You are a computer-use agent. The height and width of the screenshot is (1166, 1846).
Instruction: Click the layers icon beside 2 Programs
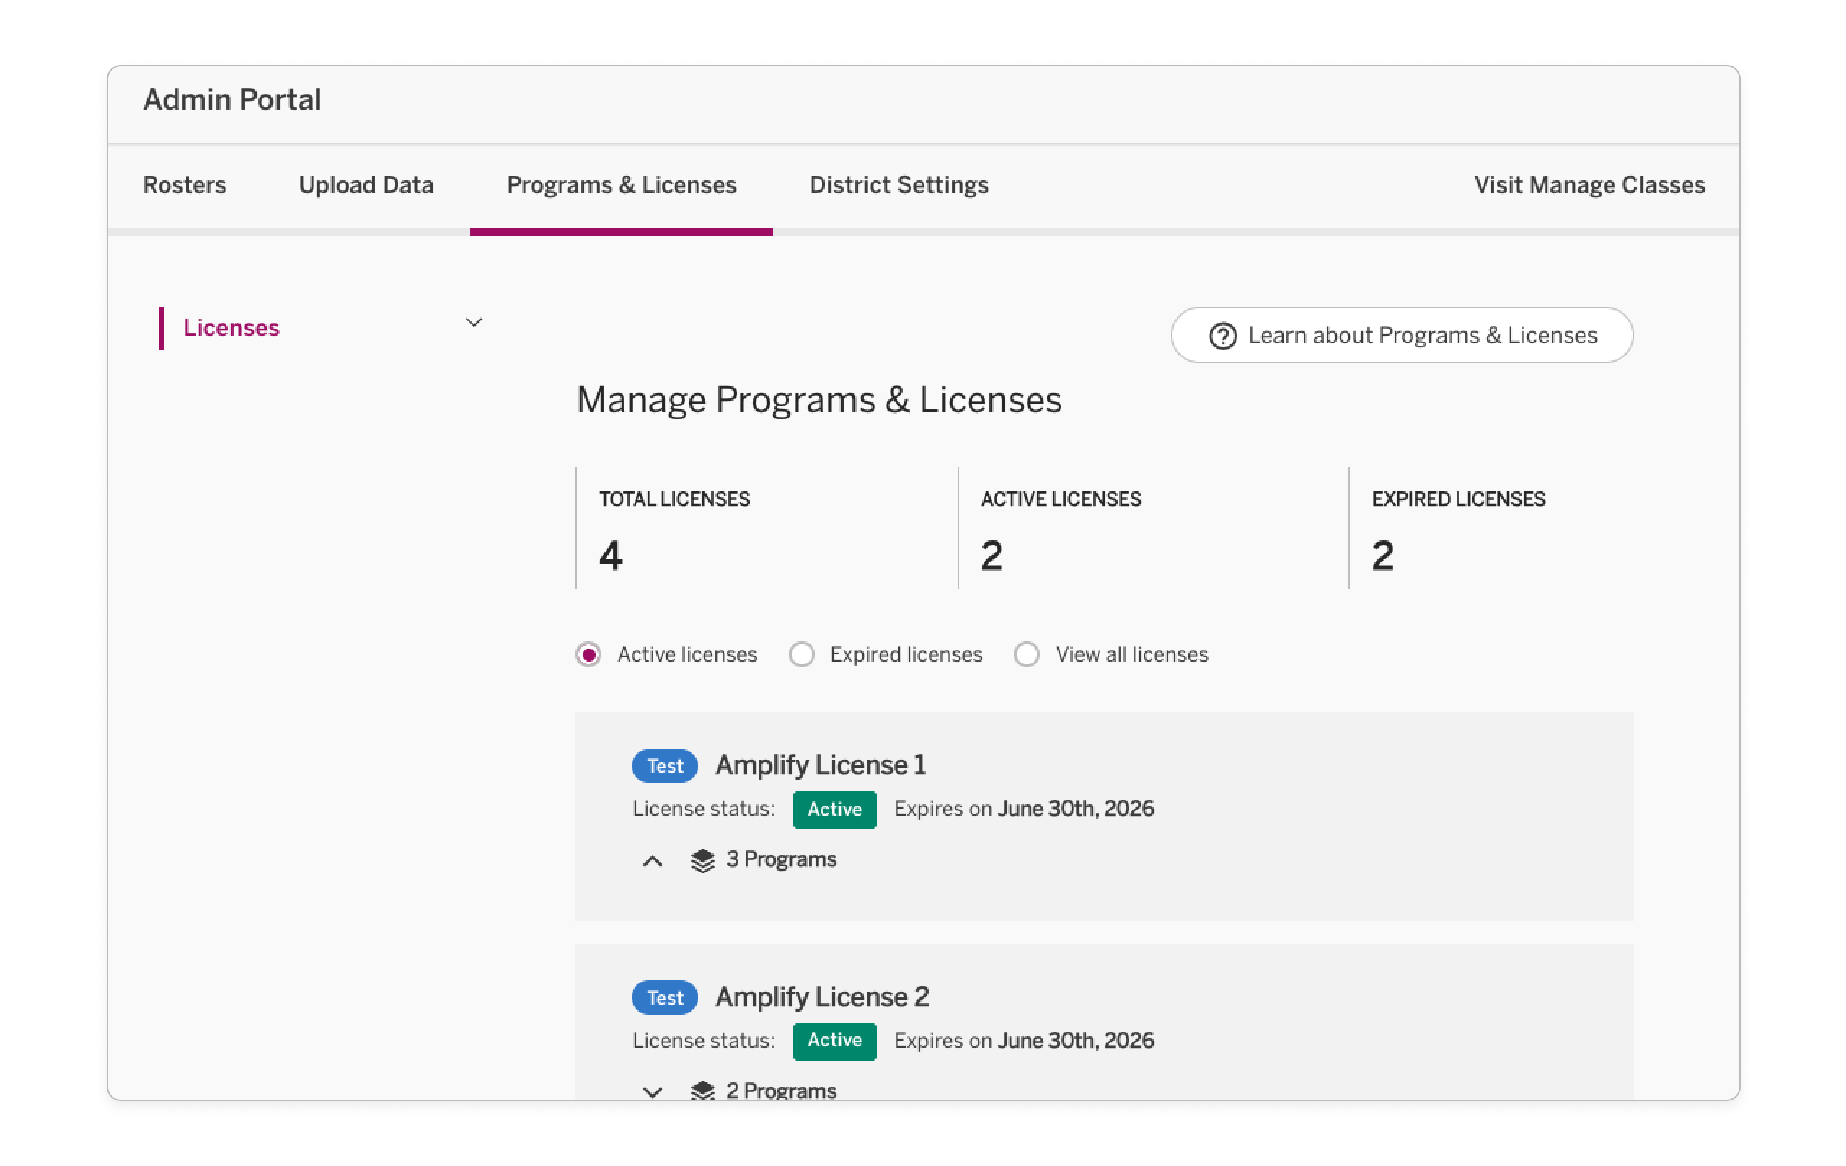[702, 1090]
